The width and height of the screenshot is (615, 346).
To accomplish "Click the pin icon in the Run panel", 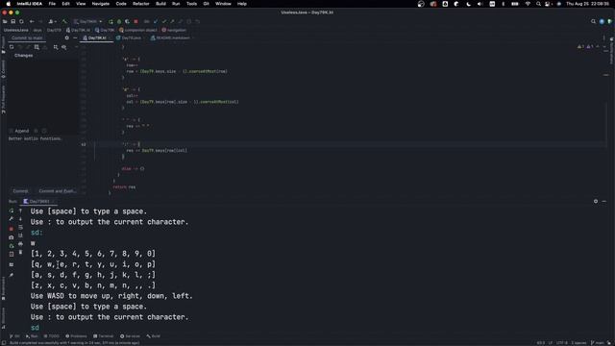I will pyautogui.click(x=11, y=276).
